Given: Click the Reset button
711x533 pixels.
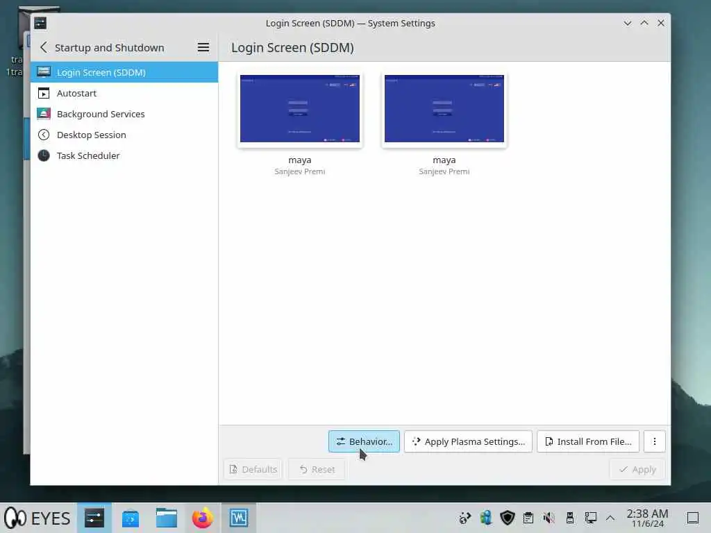Looking at the screenshot, I should pyautogui.click(x=317, y=469).
